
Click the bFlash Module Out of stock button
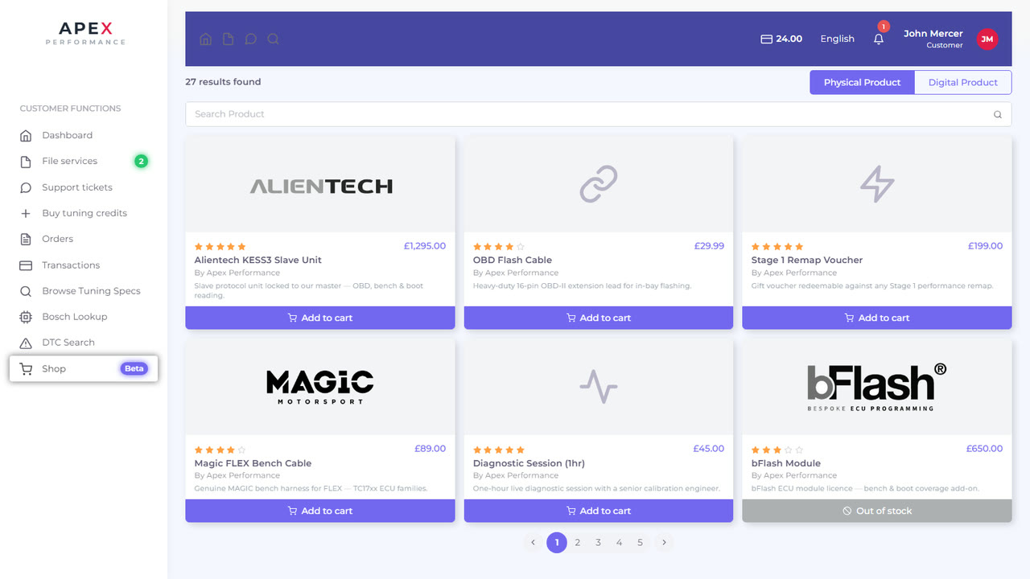coord(877,511)
